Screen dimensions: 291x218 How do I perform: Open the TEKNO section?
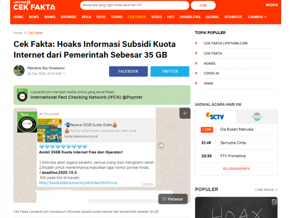117,17
